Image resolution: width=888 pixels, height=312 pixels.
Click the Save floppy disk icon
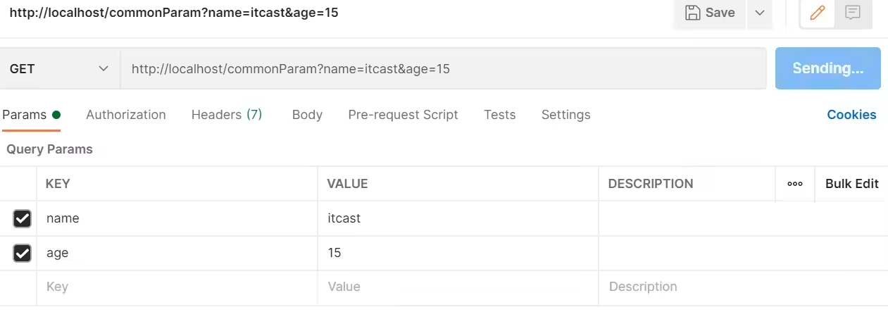tap(693, 13)
